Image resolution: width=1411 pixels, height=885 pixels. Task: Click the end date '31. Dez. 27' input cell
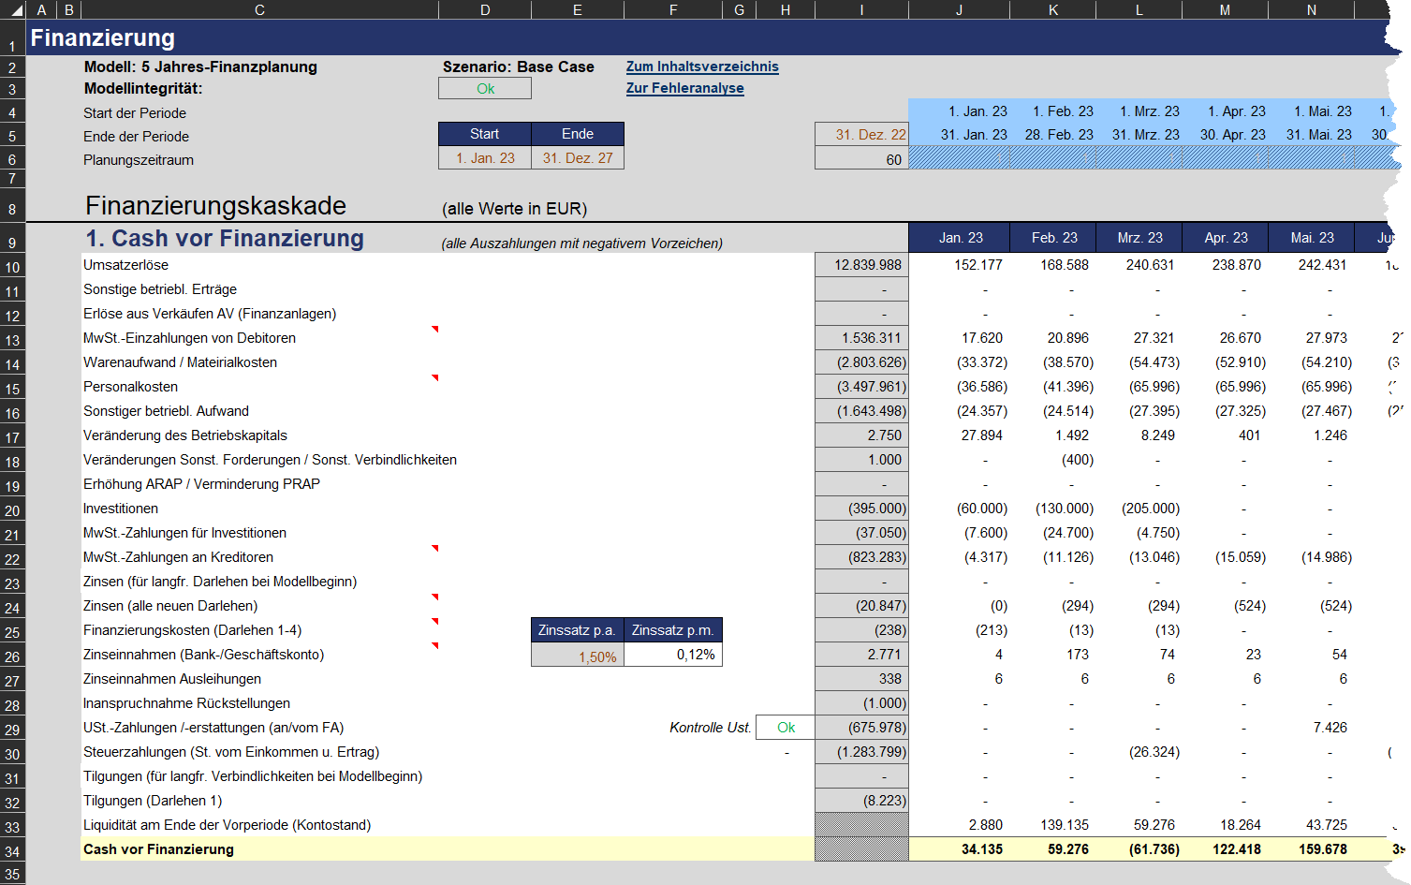[x=578, y=158]
